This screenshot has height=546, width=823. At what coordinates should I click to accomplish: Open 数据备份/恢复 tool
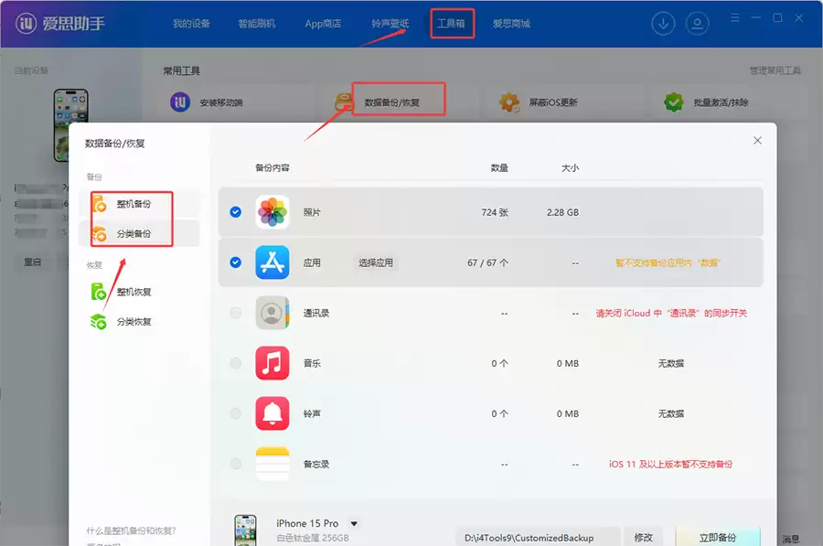pyautogui.click(x=391, y=102)
